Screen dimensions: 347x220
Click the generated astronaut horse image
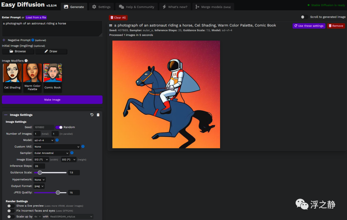click(x=166, y=94)
